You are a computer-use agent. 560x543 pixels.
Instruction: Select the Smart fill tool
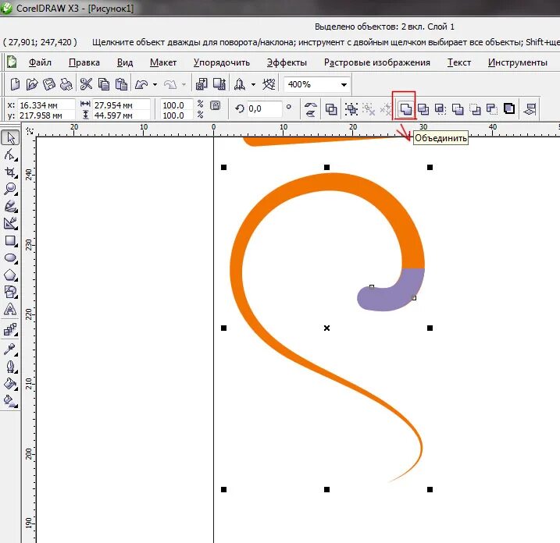point(10,223)
